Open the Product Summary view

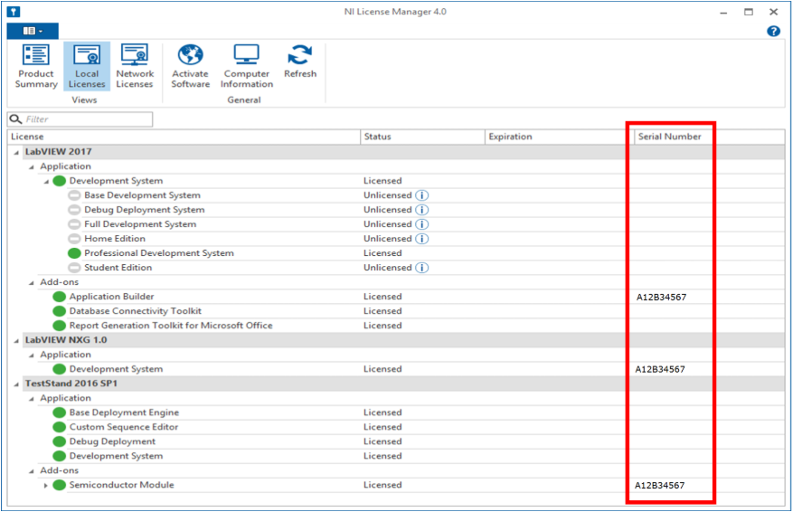(x=36, y=66)
